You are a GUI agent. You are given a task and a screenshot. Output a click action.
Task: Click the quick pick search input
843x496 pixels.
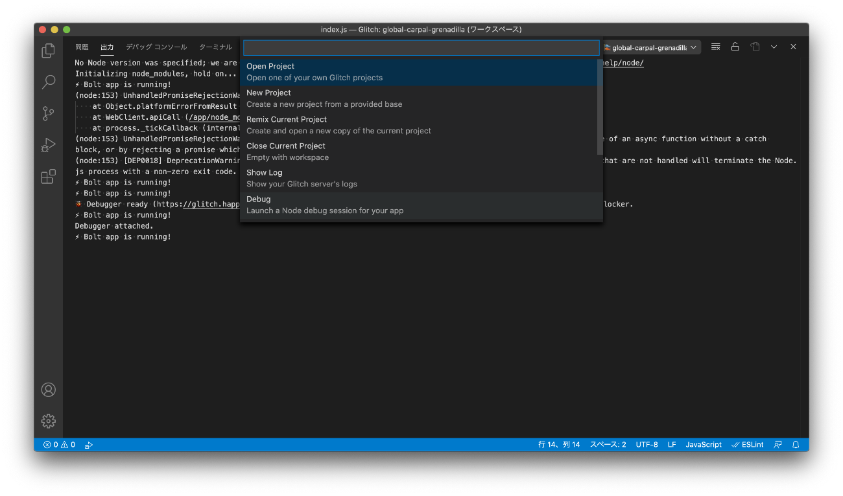[421, 48]
